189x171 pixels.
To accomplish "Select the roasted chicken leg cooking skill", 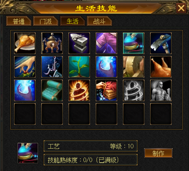I will 25,43.
